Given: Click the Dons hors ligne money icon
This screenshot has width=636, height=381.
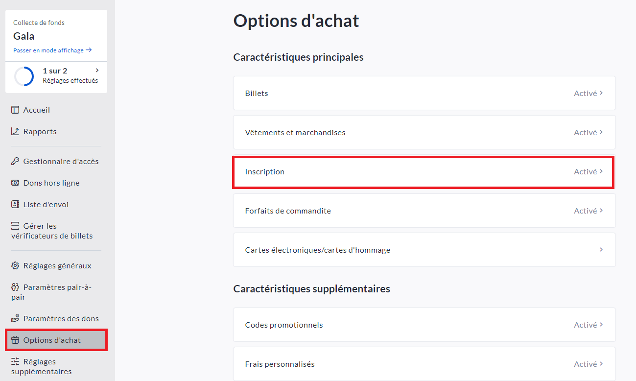Looking at the screenshot, I should tap(15, 183).
